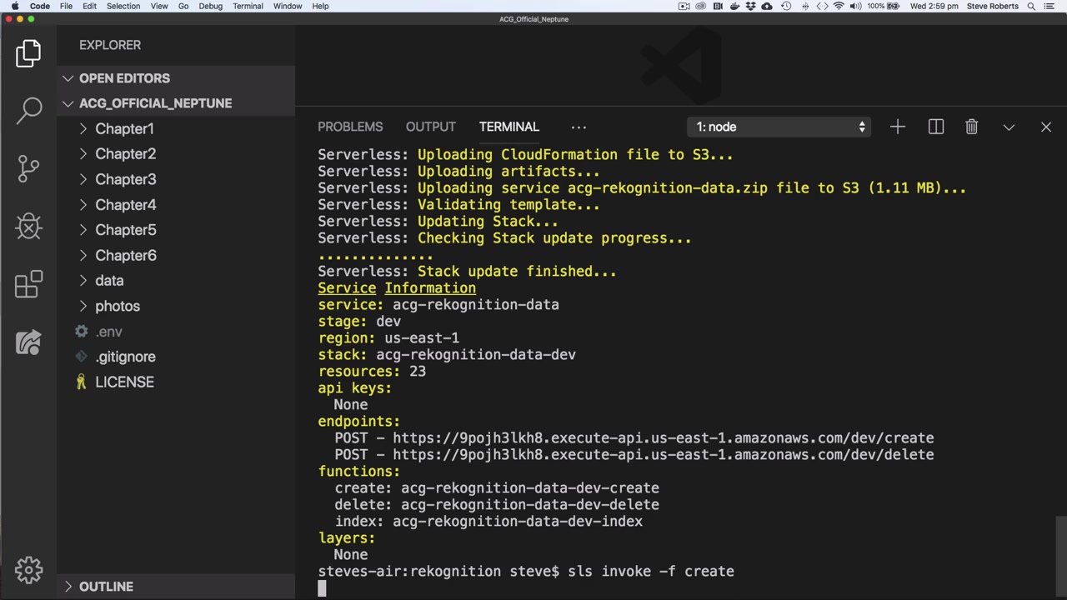Open the terminal selector dropdown '1: node'
Image resolution: width=1067 pixels, height=600 pixels.
coord(782,127)
